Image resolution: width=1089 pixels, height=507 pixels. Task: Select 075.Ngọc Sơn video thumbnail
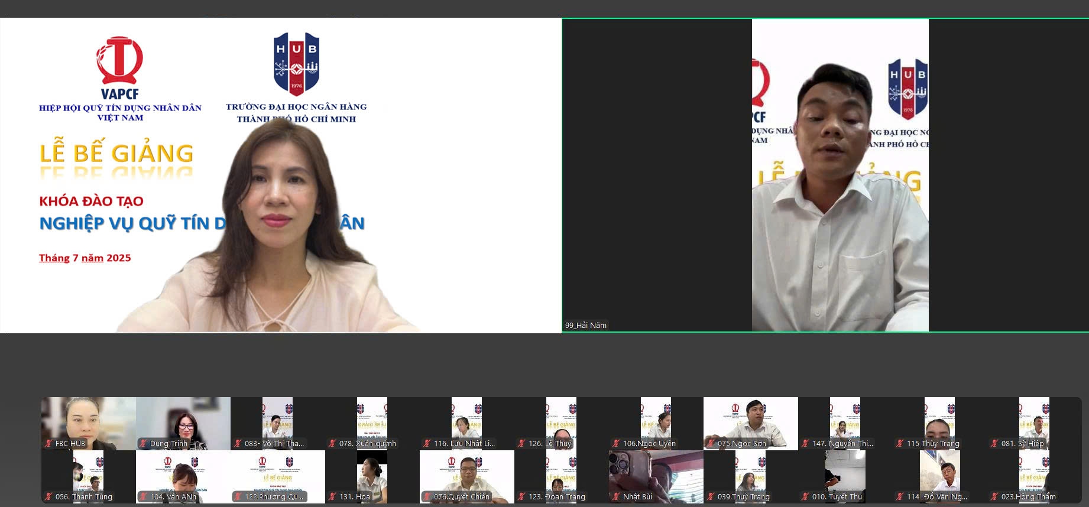coord(751,424)
